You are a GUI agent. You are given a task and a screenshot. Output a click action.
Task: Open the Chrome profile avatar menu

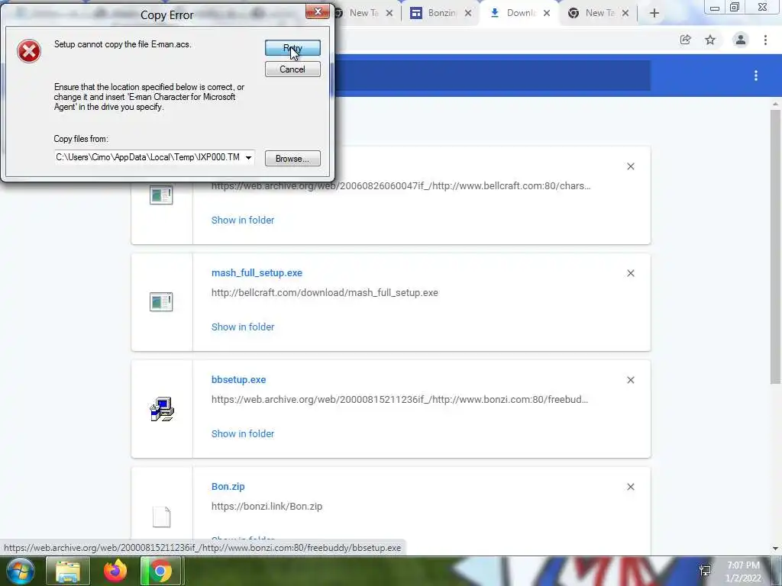[x=741, y=40]
